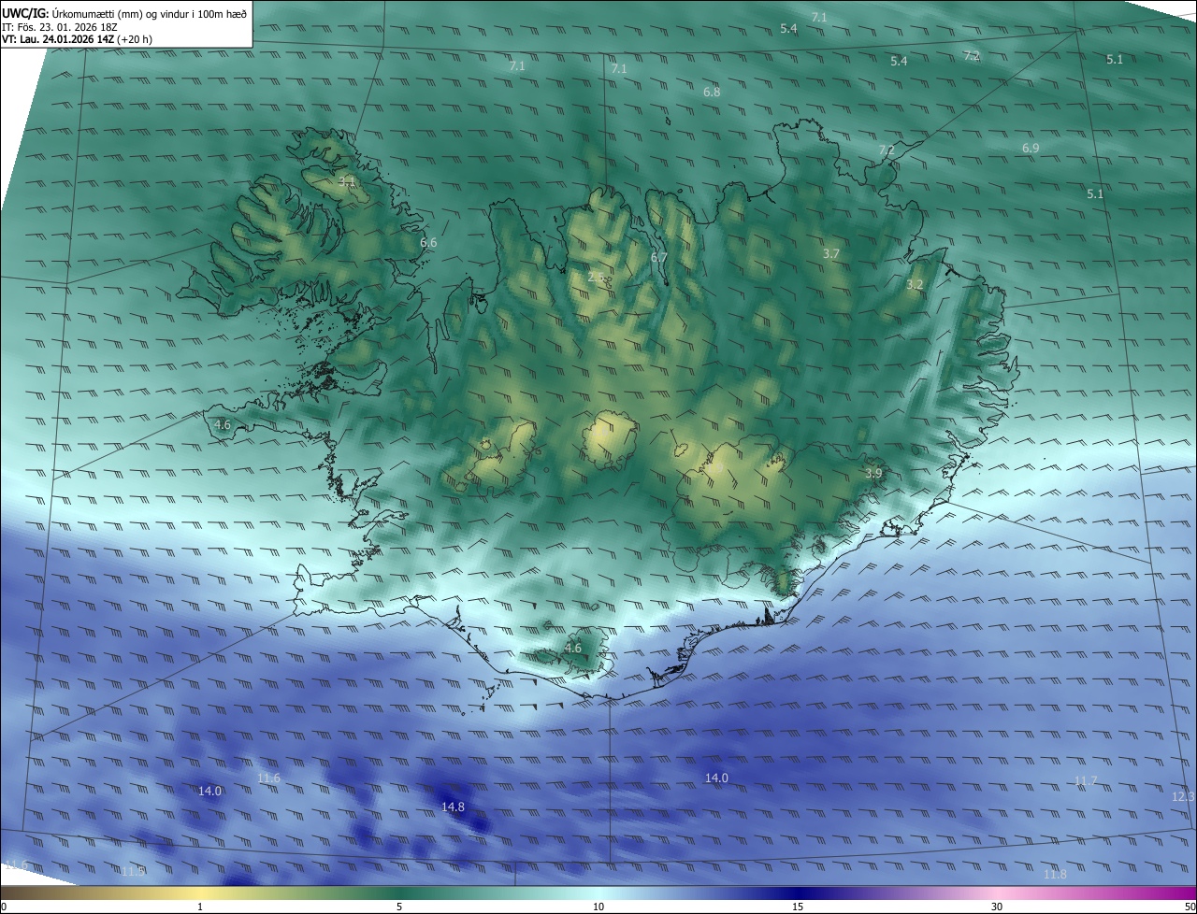Click the 0 tick on the color scale

pos(3,907)
